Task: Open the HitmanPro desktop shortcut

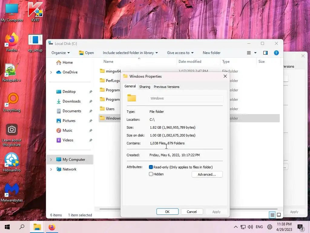Action: [x=12, y=163]
